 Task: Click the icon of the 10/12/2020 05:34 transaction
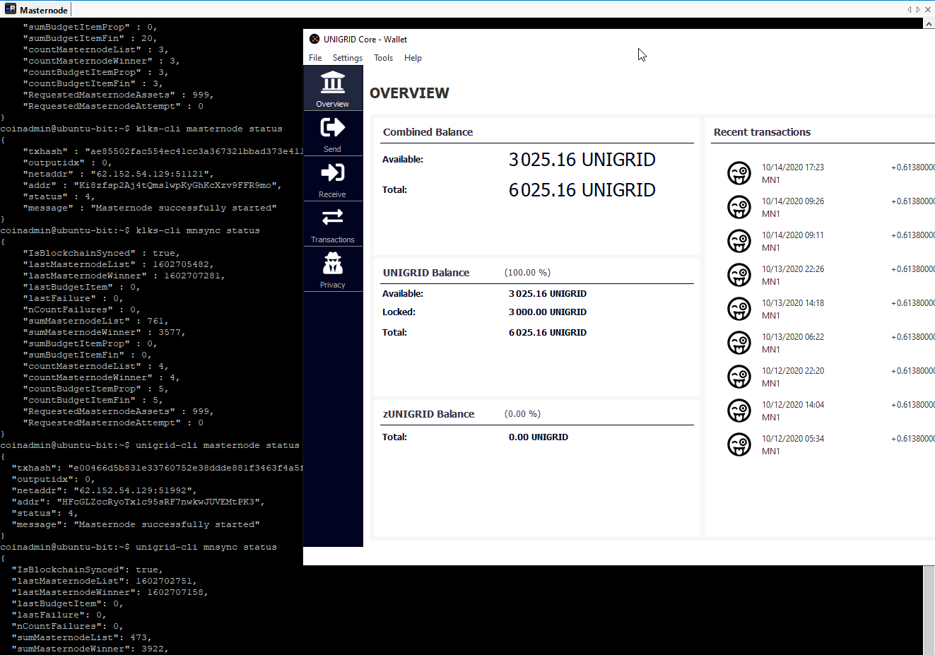point(739,444)
